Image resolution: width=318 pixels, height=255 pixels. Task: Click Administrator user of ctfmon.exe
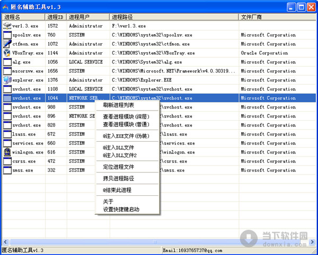tap(85, 44)
